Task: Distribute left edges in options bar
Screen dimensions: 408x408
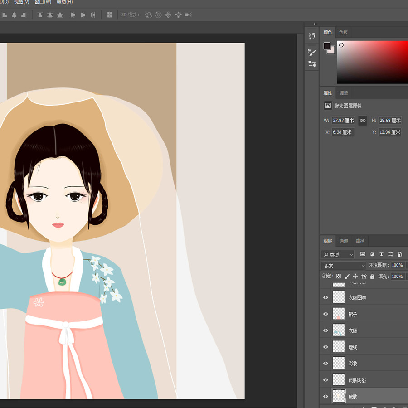Action: point(73,15)
